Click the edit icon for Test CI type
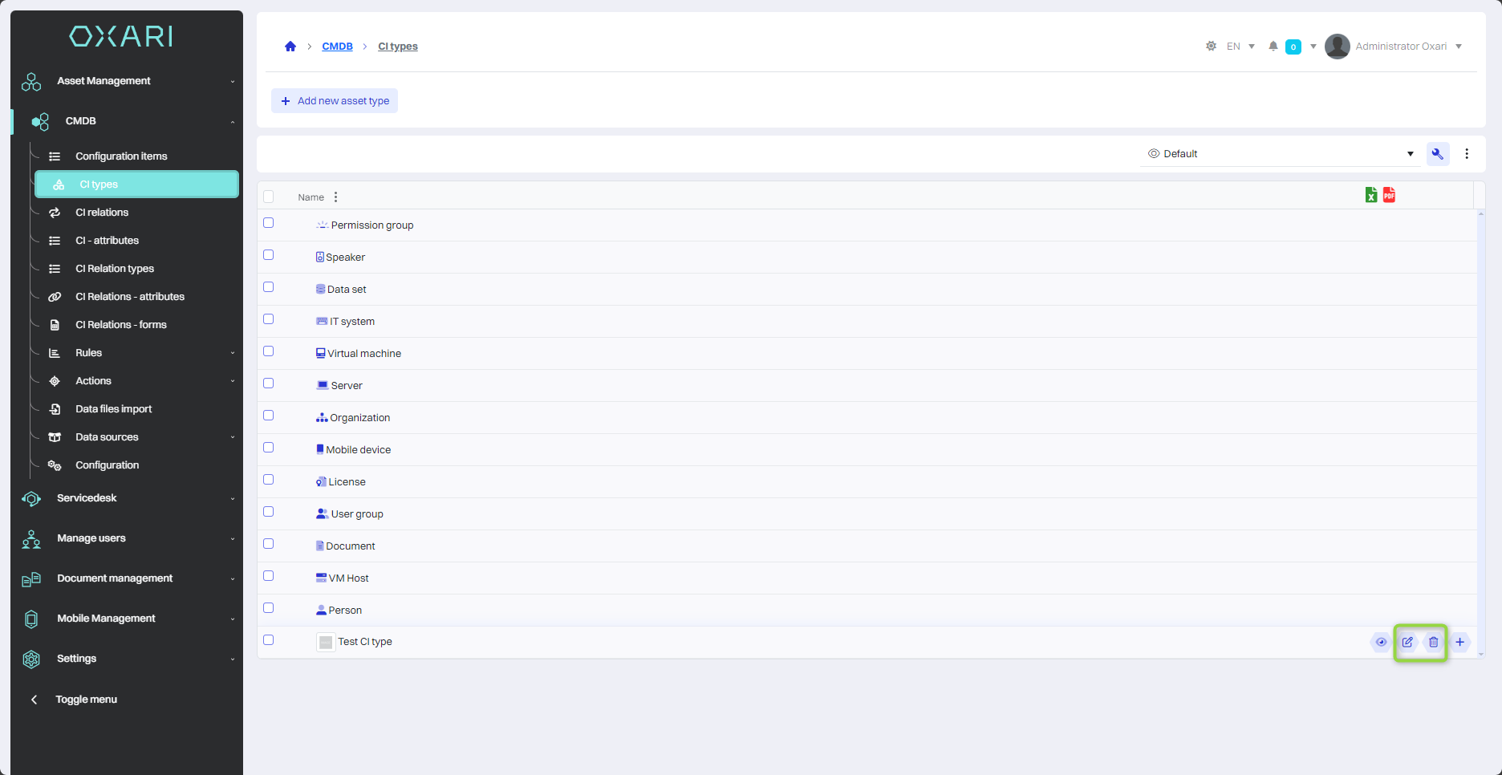Screen dimensions: 1502x775 1407,642
